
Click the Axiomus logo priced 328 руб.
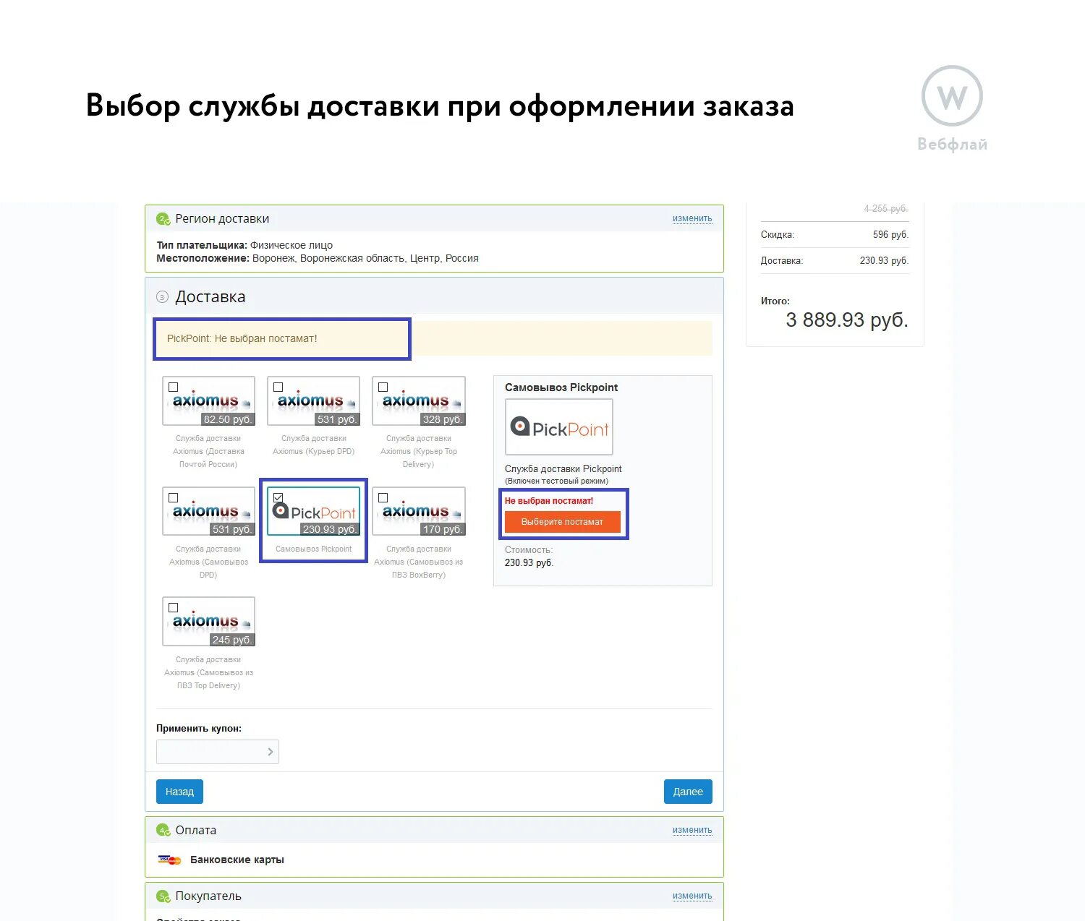click(419, 401)
